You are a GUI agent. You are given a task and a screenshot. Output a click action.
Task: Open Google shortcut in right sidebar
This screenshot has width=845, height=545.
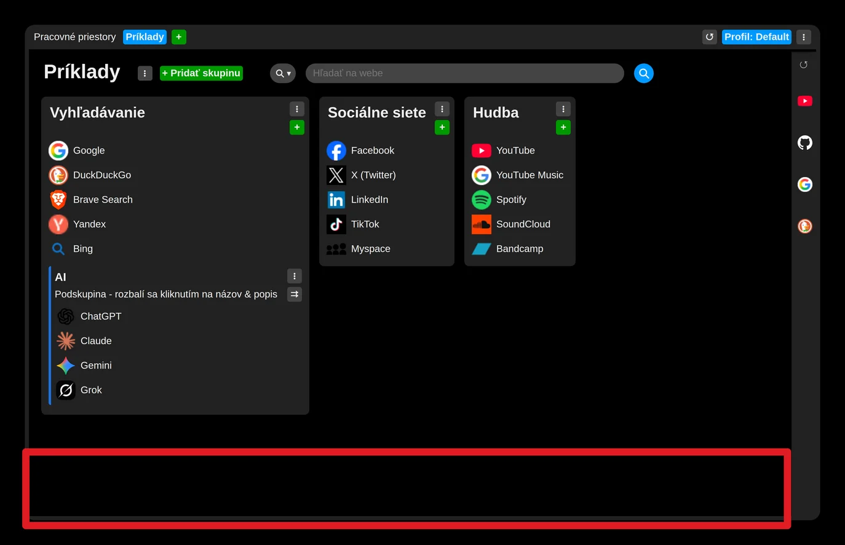coord(805,184)
